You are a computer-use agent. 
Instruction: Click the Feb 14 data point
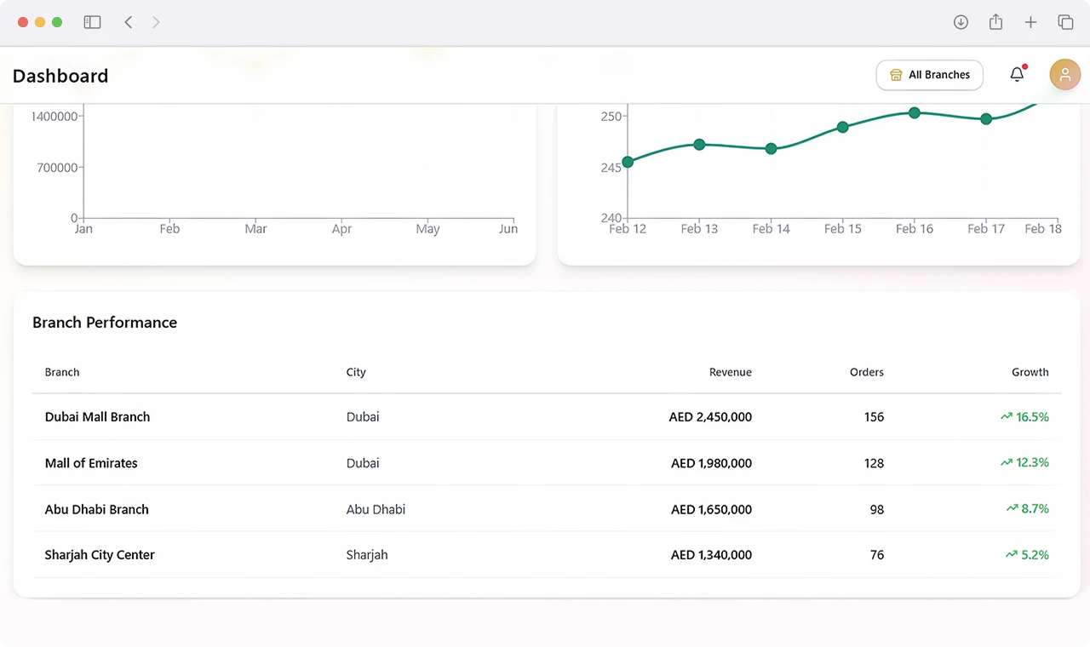click(x=771, y=148)
